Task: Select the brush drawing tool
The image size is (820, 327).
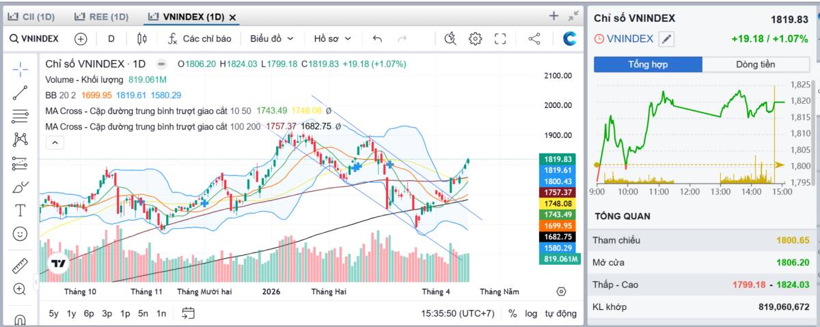Action: (x=20, y=186)
